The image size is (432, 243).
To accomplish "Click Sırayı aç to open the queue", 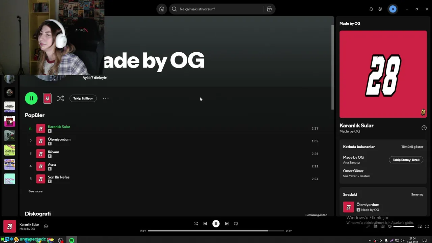I will 417,195.
